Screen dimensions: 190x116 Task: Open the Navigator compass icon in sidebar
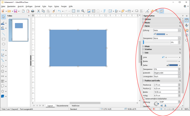point(187,35)
